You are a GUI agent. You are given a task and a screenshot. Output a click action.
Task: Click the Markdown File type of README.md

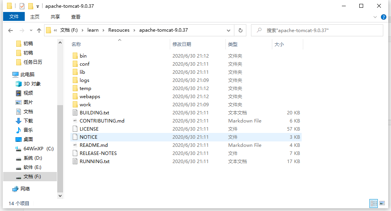(x=245, y=145)
